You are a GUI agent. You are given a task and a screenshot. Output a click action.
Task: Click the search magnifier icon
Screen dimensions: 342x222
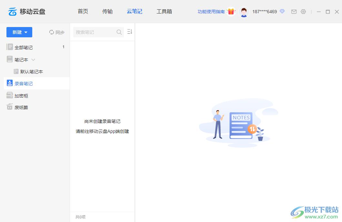(119, 32)
